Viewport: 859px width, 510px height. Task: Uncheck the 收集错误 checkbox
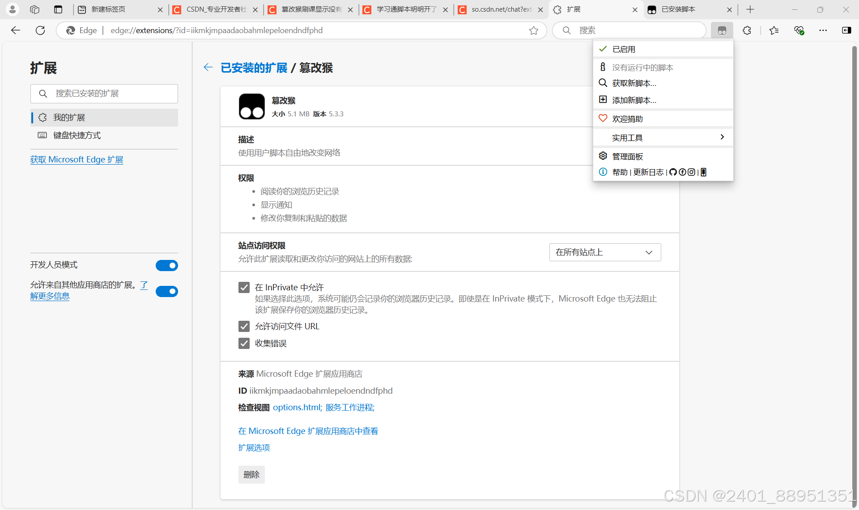(244, 343)
